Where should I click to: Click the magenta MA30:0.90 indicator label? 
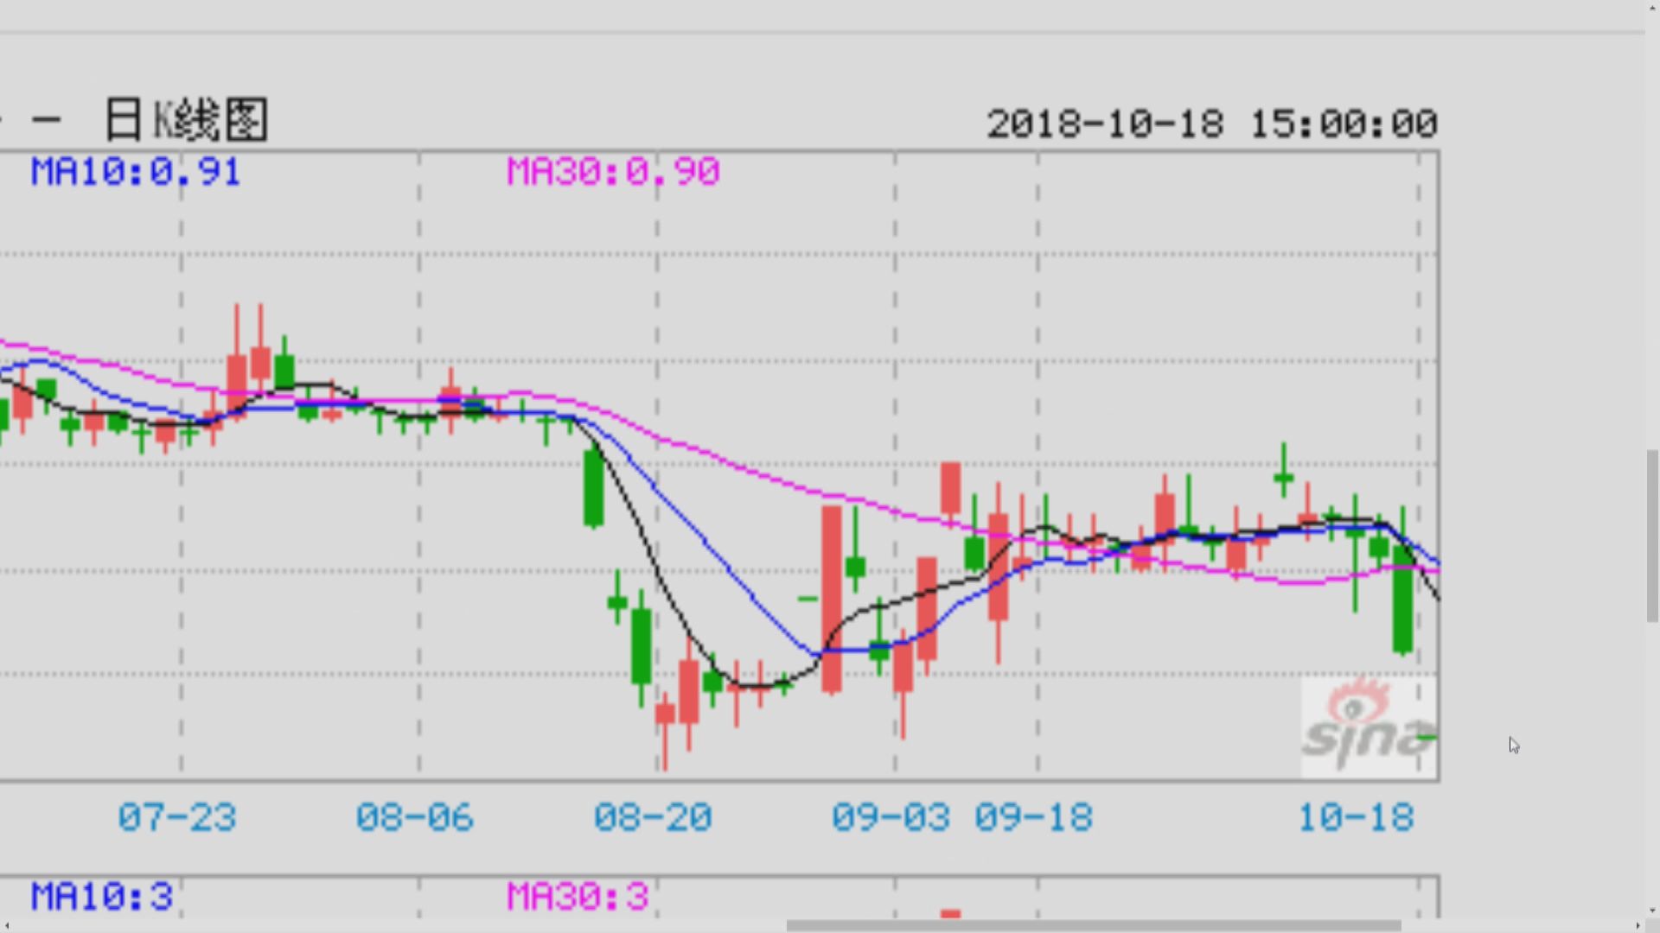[613, 172]
